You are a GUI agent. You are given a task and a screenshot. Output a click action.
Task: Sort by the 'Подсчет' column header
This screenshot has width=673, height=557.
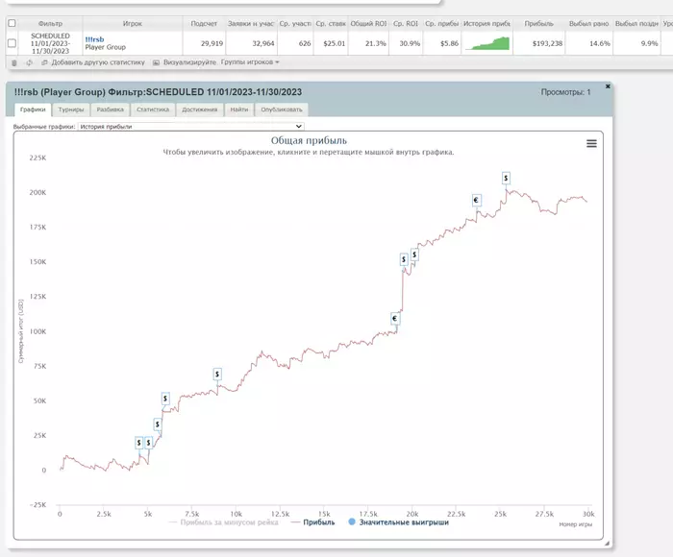click(x=204, y=24)
